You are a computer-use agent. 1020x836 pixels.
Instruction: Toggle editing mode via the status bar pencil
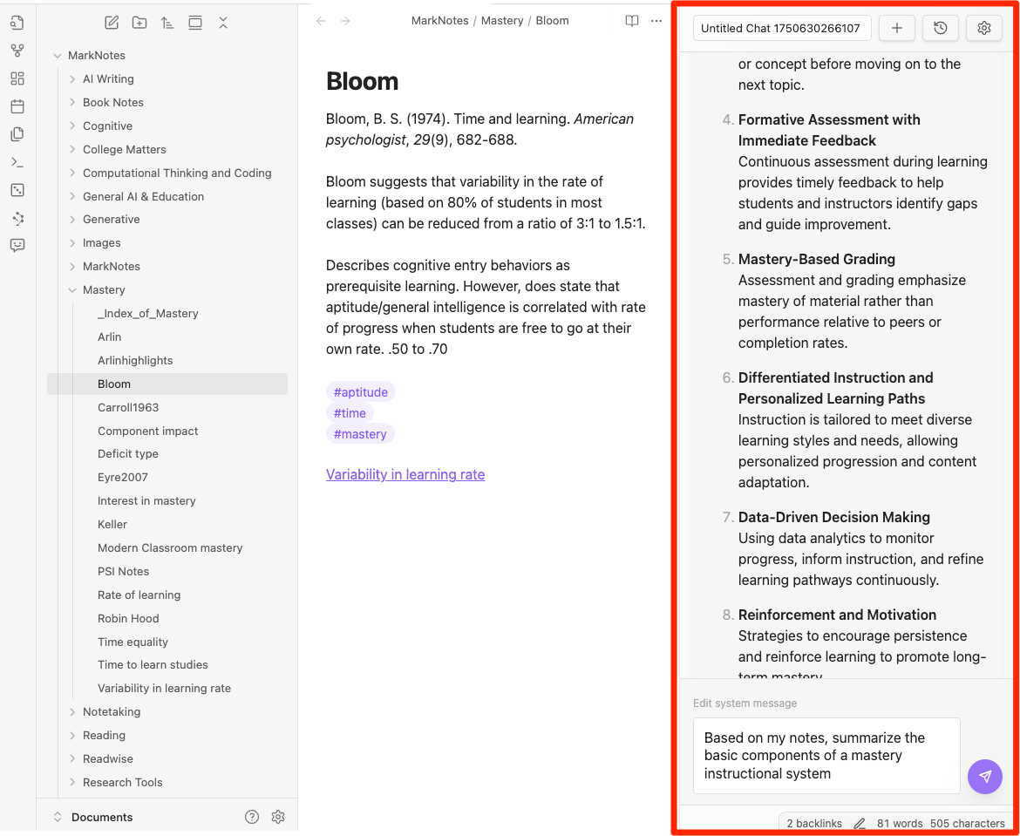860,823
